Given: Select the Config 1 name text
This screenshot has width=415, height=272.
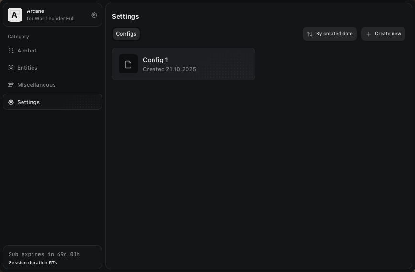Looking at the screenshot, I should [x=155, y=60].
